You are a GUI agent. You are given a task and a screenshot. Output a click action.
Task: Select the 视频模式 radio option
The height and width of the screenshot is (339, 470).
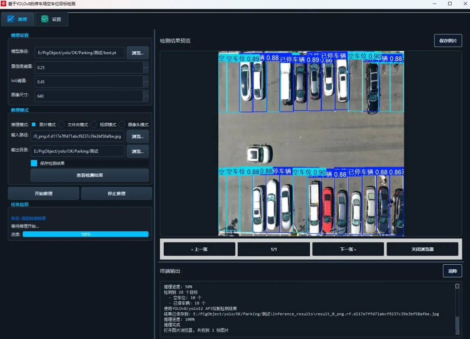(104, 125)
